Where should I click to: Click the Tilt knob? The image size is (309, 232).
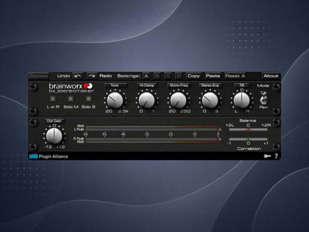pos(242,100)
